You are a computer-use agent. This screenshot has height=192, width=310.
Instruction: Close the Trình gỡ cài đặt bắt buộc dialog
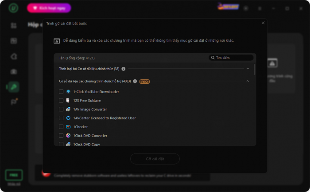pyautogui.click(x=263, y=23)
